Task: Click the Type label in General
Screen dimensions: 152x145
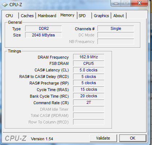Action: pos(16,29)
